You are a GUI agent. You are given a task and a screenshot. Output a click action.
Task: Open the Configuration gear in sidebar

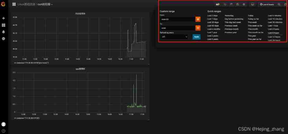pyautogui.click(x=3, y=39)
